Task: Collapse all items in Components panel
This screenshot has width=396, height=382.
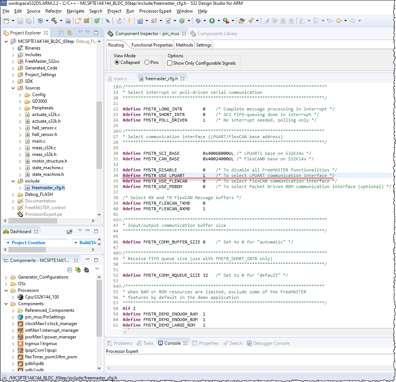Action: point(69,269)
